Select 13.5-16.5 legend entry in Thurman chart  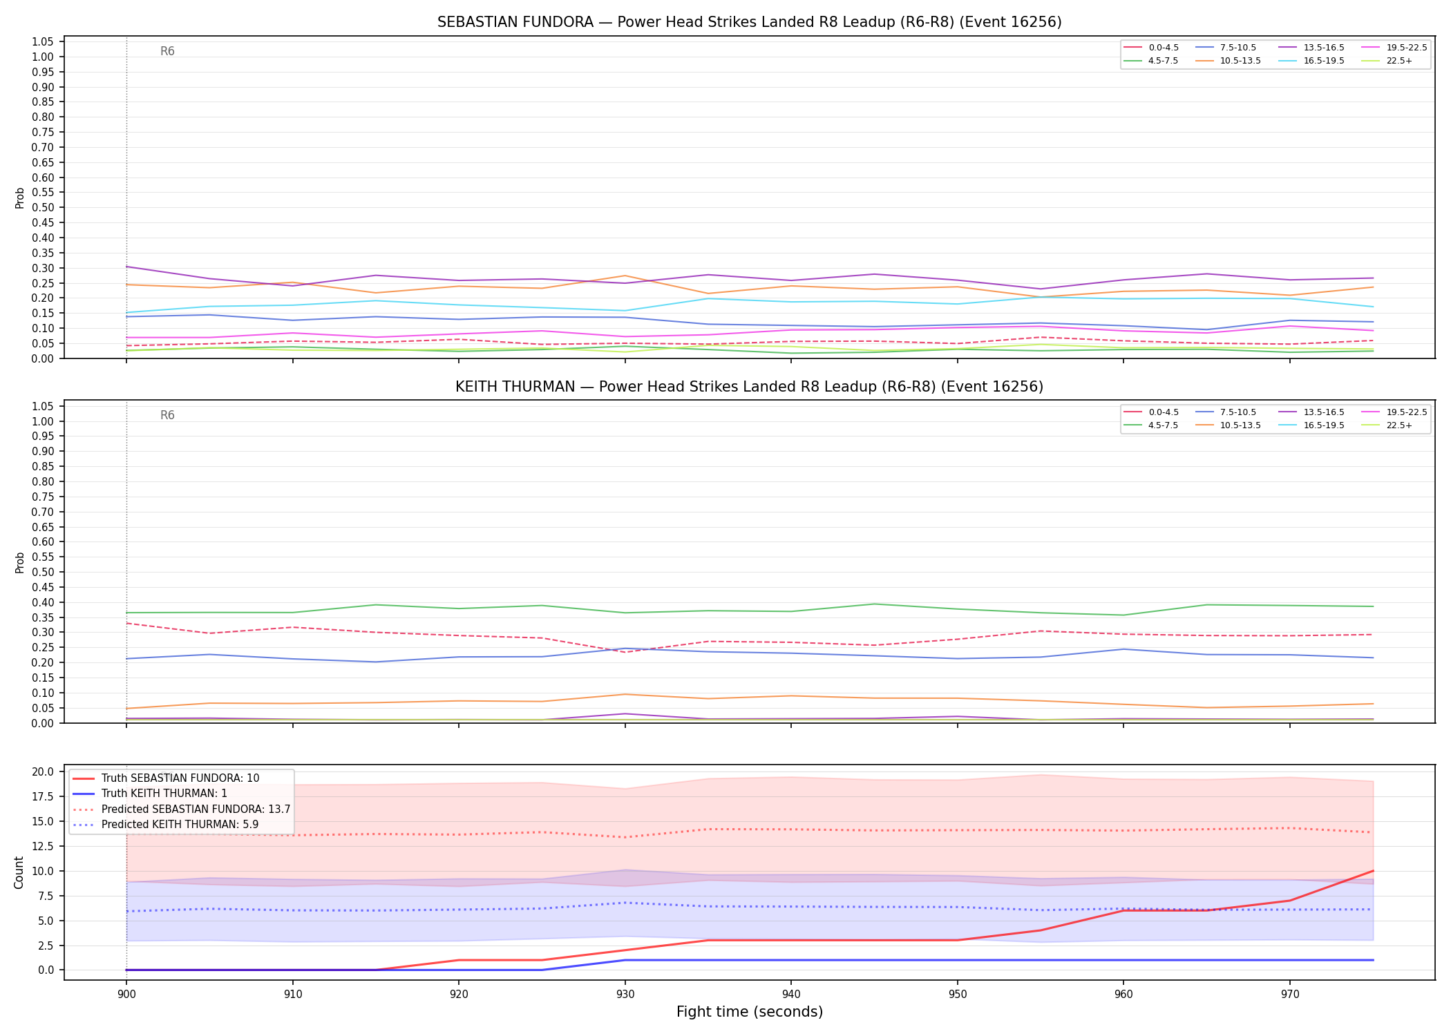pos(1311,412)
